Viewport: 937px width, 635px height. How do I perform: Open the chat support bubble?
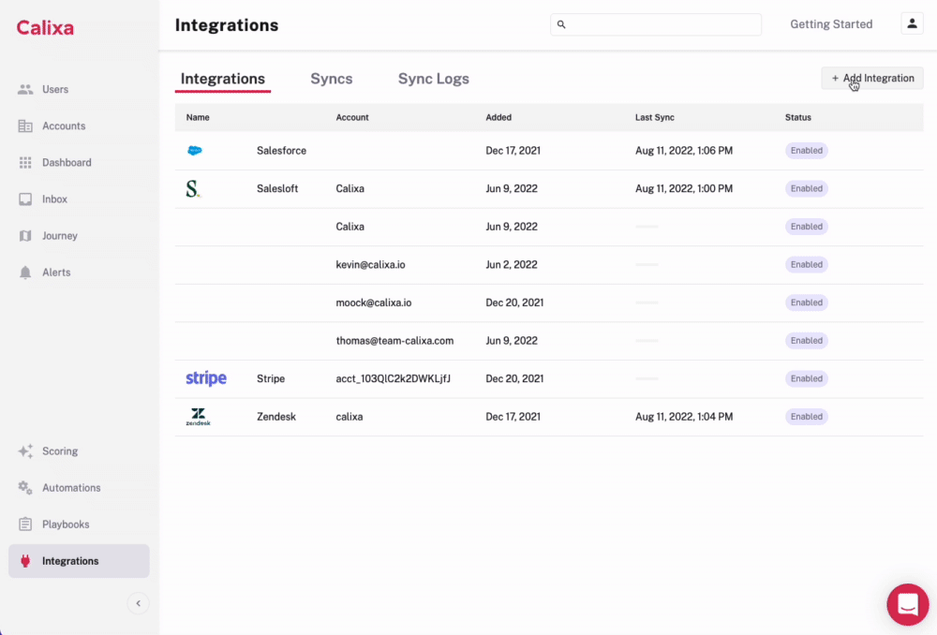coord(908,604)
